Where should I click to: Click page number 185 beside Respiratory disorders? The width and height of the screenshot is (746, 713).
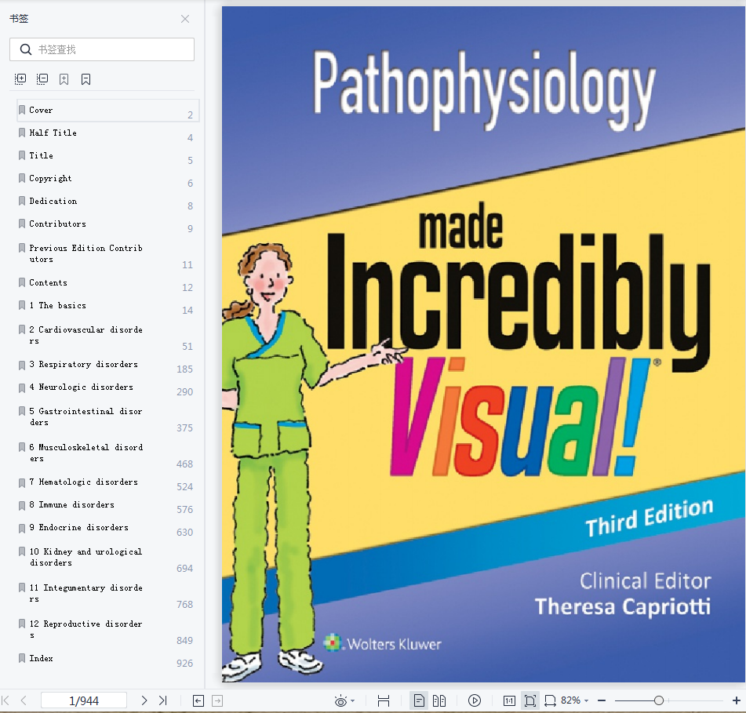click(x=184, y=369)
